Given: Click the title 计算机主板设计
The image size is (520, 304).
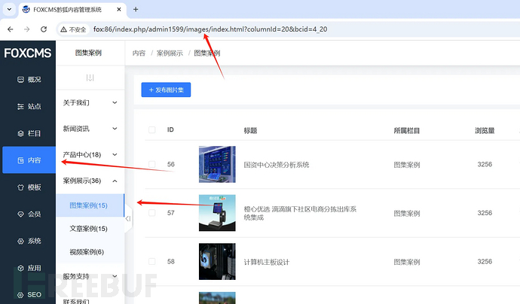Looking at the screenshot, I should pyautogui.click(x=267, y=263).
